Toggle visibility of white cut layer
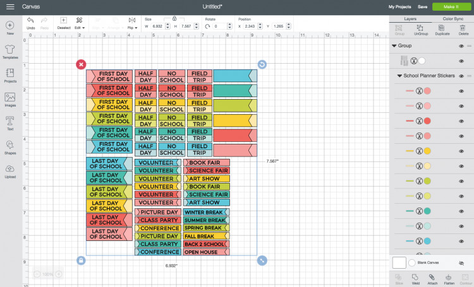The height and width of the screenshot is (287, 474). tap(461, 61)
